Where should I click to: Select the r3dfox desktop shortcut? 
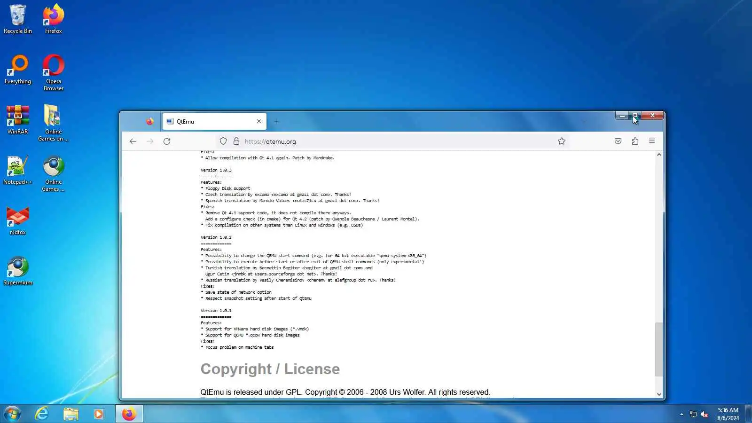point(18,220)
